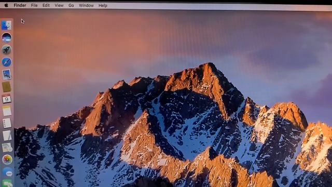Open Reminders checklist icon
332x187 pixels.
(x=7, y=123)
